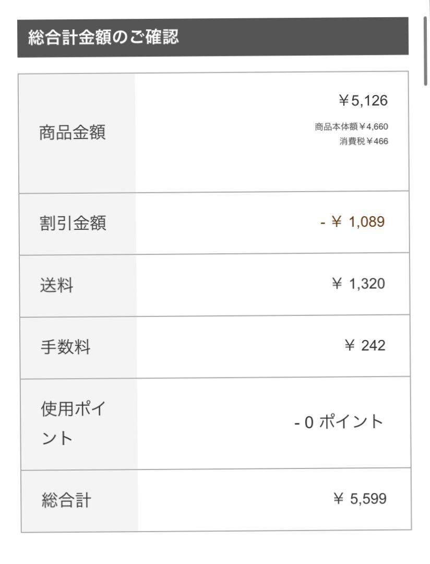Click the yen symbol before 1,320
The height and width of the screenshot is (564, 430).
337,284
